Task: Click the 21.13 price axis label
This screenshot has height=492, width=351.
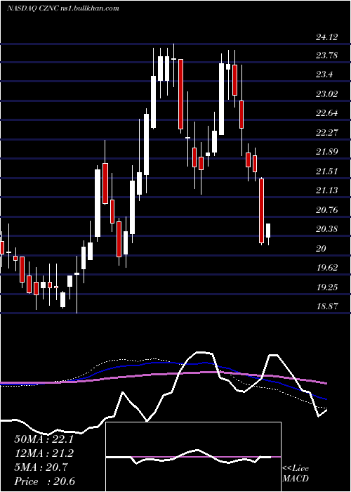Action: (327, 190)
